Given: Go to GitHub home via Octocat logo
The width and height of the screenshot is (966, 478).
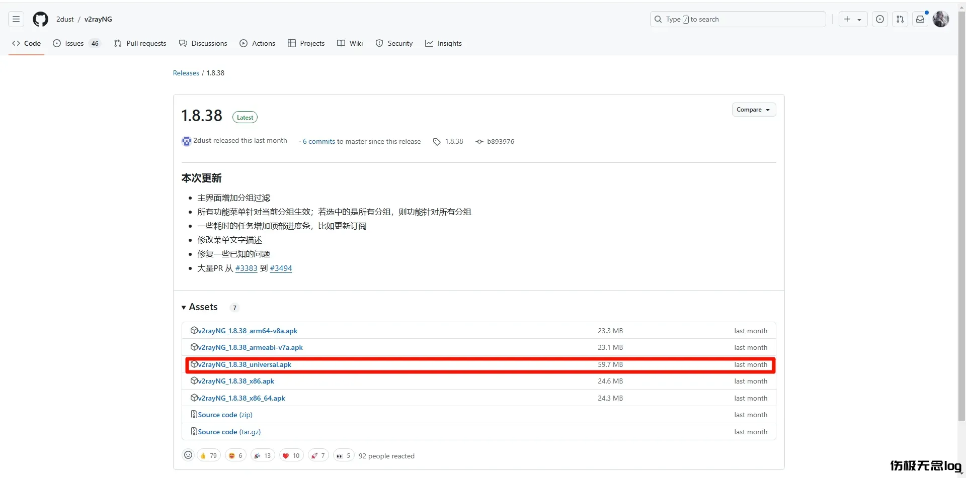Looking at the screenshot, I should (41, 19).
